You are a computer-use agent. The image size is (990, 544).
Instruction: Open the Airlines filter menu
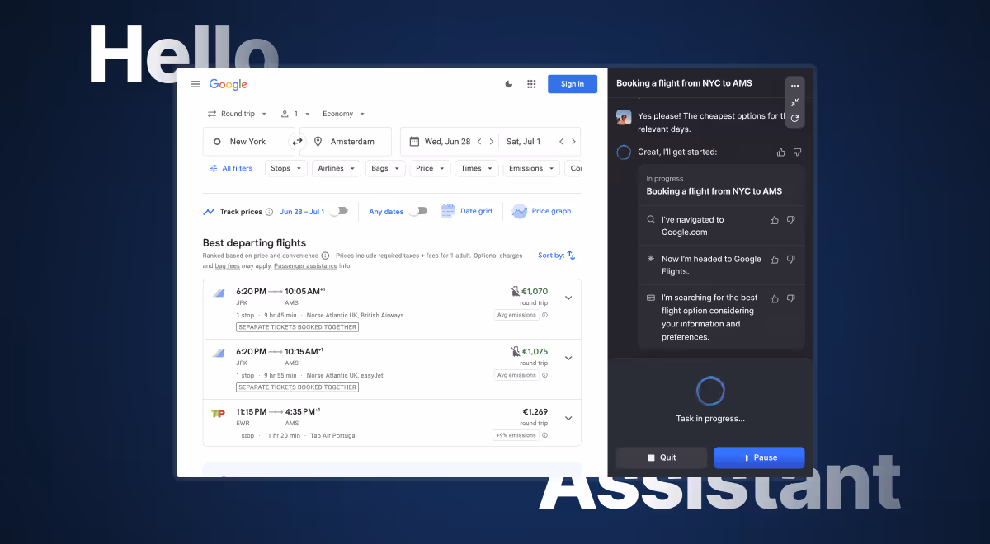(x=336, y=167)
